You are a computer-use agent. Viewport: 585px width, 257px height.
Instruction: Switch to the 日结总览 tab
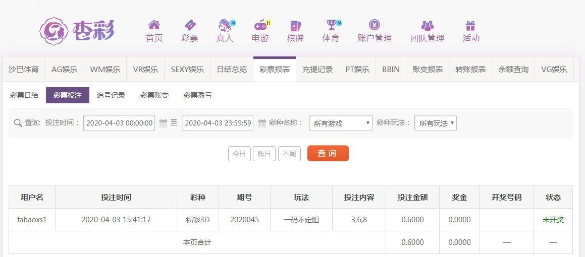(232, 69)
